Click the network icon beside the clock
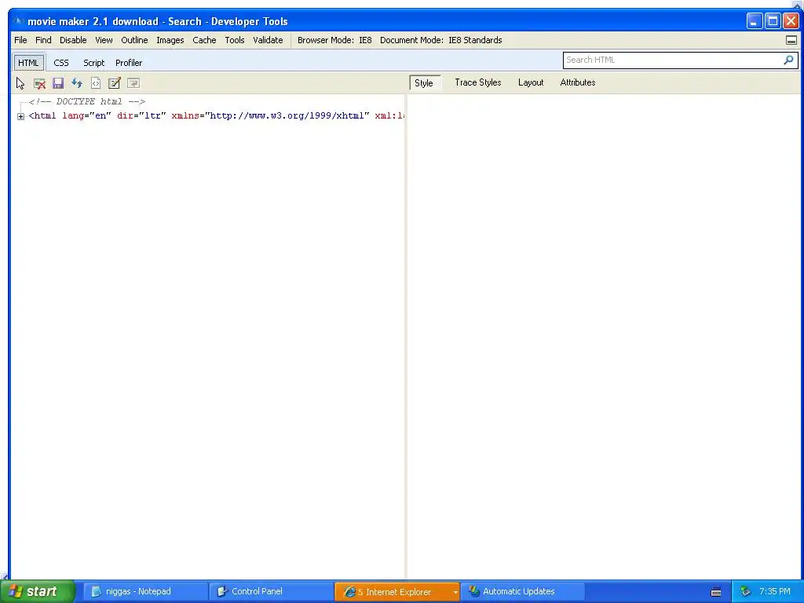 (746, 592)
